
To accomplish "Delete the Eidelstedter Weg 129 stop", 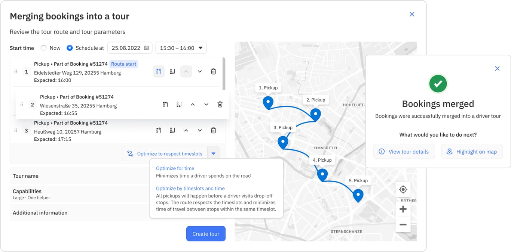I will click(213, 71).
